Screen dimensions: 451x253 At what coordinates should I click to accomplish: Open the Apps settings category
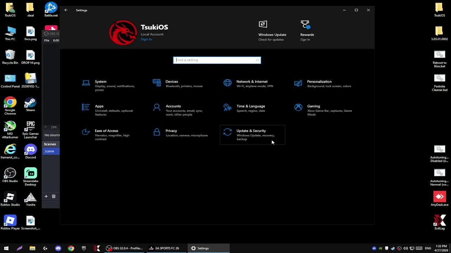[x=111, y=110]
